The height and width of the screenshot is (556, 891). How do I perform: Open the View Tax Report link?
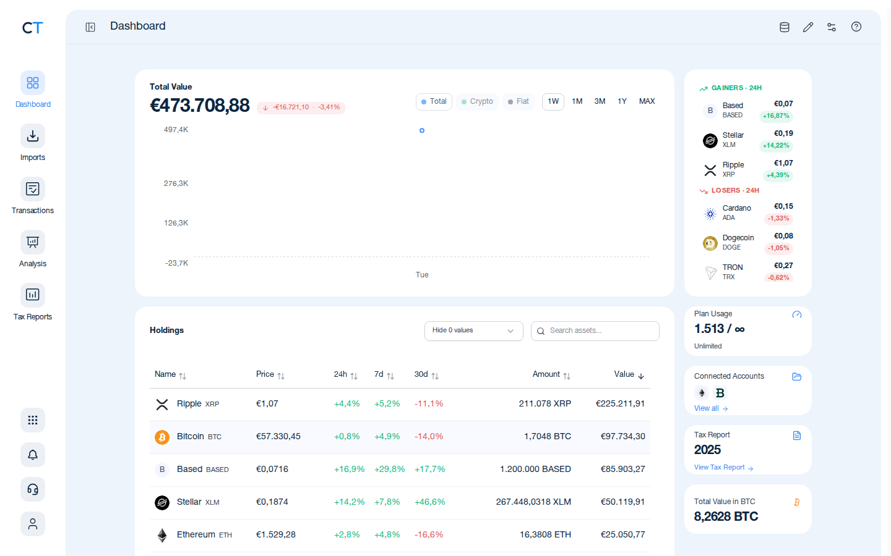pyautogui.click(x=723, y=468)
